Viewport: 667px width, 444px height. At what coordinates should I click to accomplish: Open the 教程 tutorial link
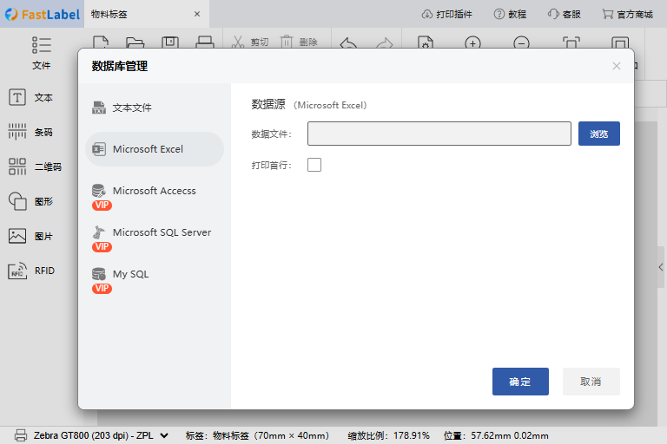[x=510, y=15]
